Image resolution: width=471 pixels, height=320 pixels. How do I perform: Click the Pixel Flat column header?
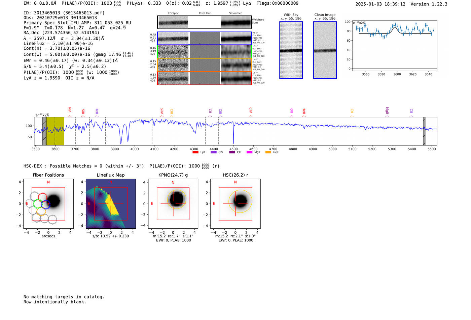(x=205, y=13)
